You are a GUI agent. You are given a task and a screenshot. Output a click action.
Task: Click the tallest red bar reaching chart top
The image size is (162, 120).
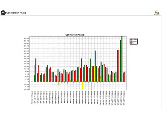pyautogui.click(x=122, y=59)
